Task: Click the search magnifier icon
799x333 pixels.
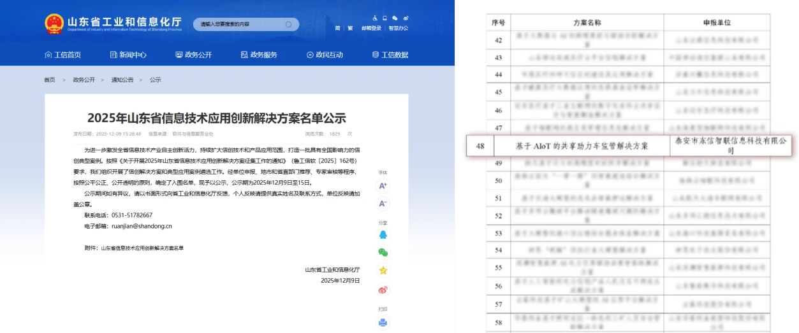Action: tap(289, 24)
